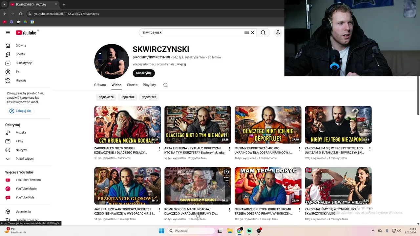Reload the page in the browser
Screen dimensions: 420x236
(20, 14)
